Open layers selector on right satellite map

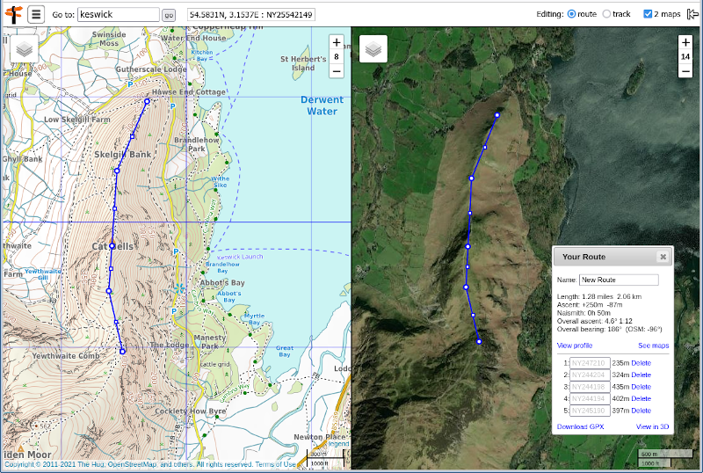pyautogui.click(x=373, y=49)
